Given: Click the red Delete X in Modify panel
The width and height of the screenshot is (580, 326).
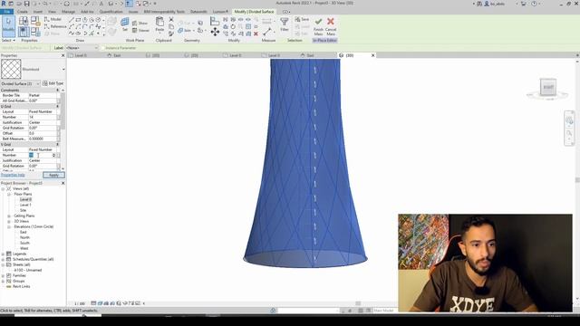Looking at the screenshot, I should pos(256,34).
